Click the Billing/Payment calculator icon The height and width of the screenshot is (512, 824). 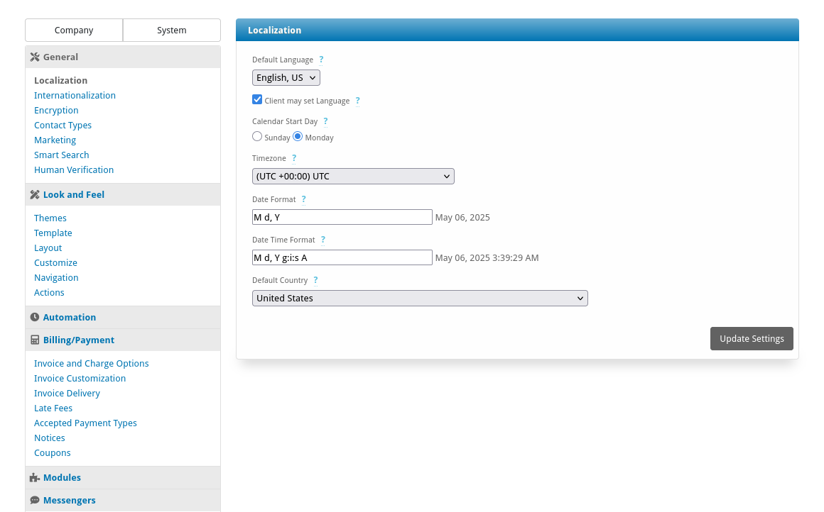click(35, 340)
